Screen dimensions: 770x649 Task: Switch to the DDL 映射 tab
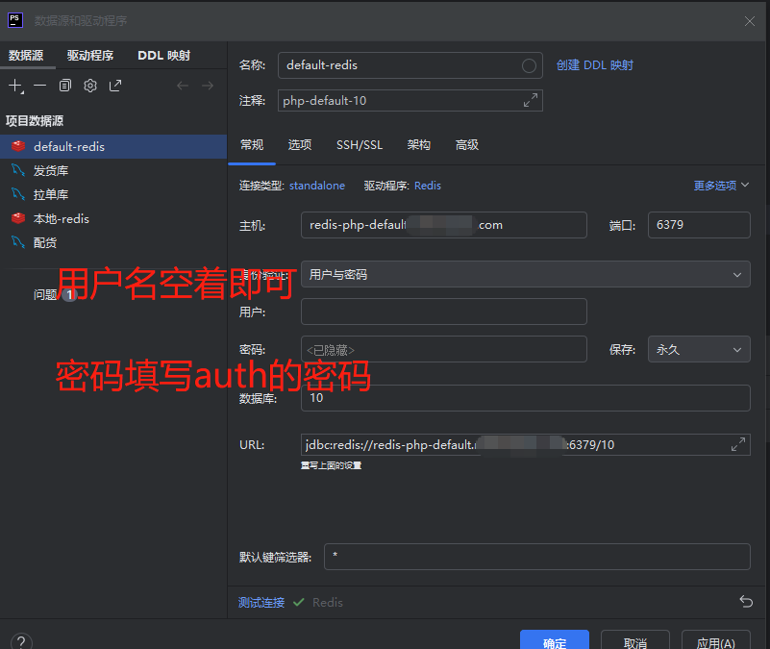point(164,56)
